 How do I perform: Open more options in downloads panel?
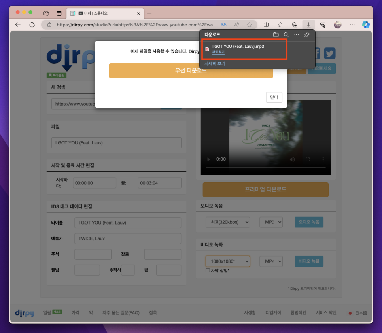pos(297,34)
